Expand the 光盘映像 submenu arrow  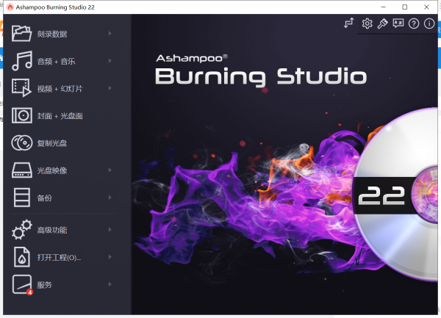(x=110, y=170)
